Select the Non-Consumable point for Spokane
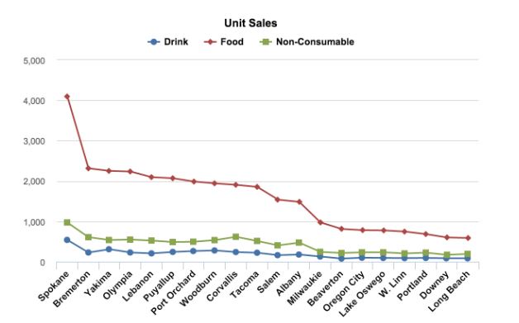This screenshot has width=519, height=323. [x=67, y=222]
